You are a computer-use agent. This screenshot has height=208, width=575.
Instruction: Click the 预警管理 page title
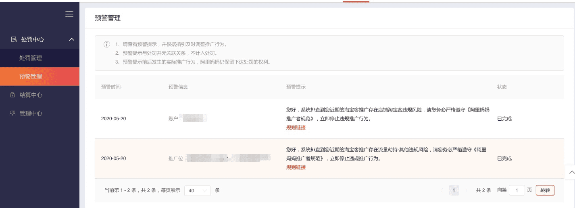point(108,18)
